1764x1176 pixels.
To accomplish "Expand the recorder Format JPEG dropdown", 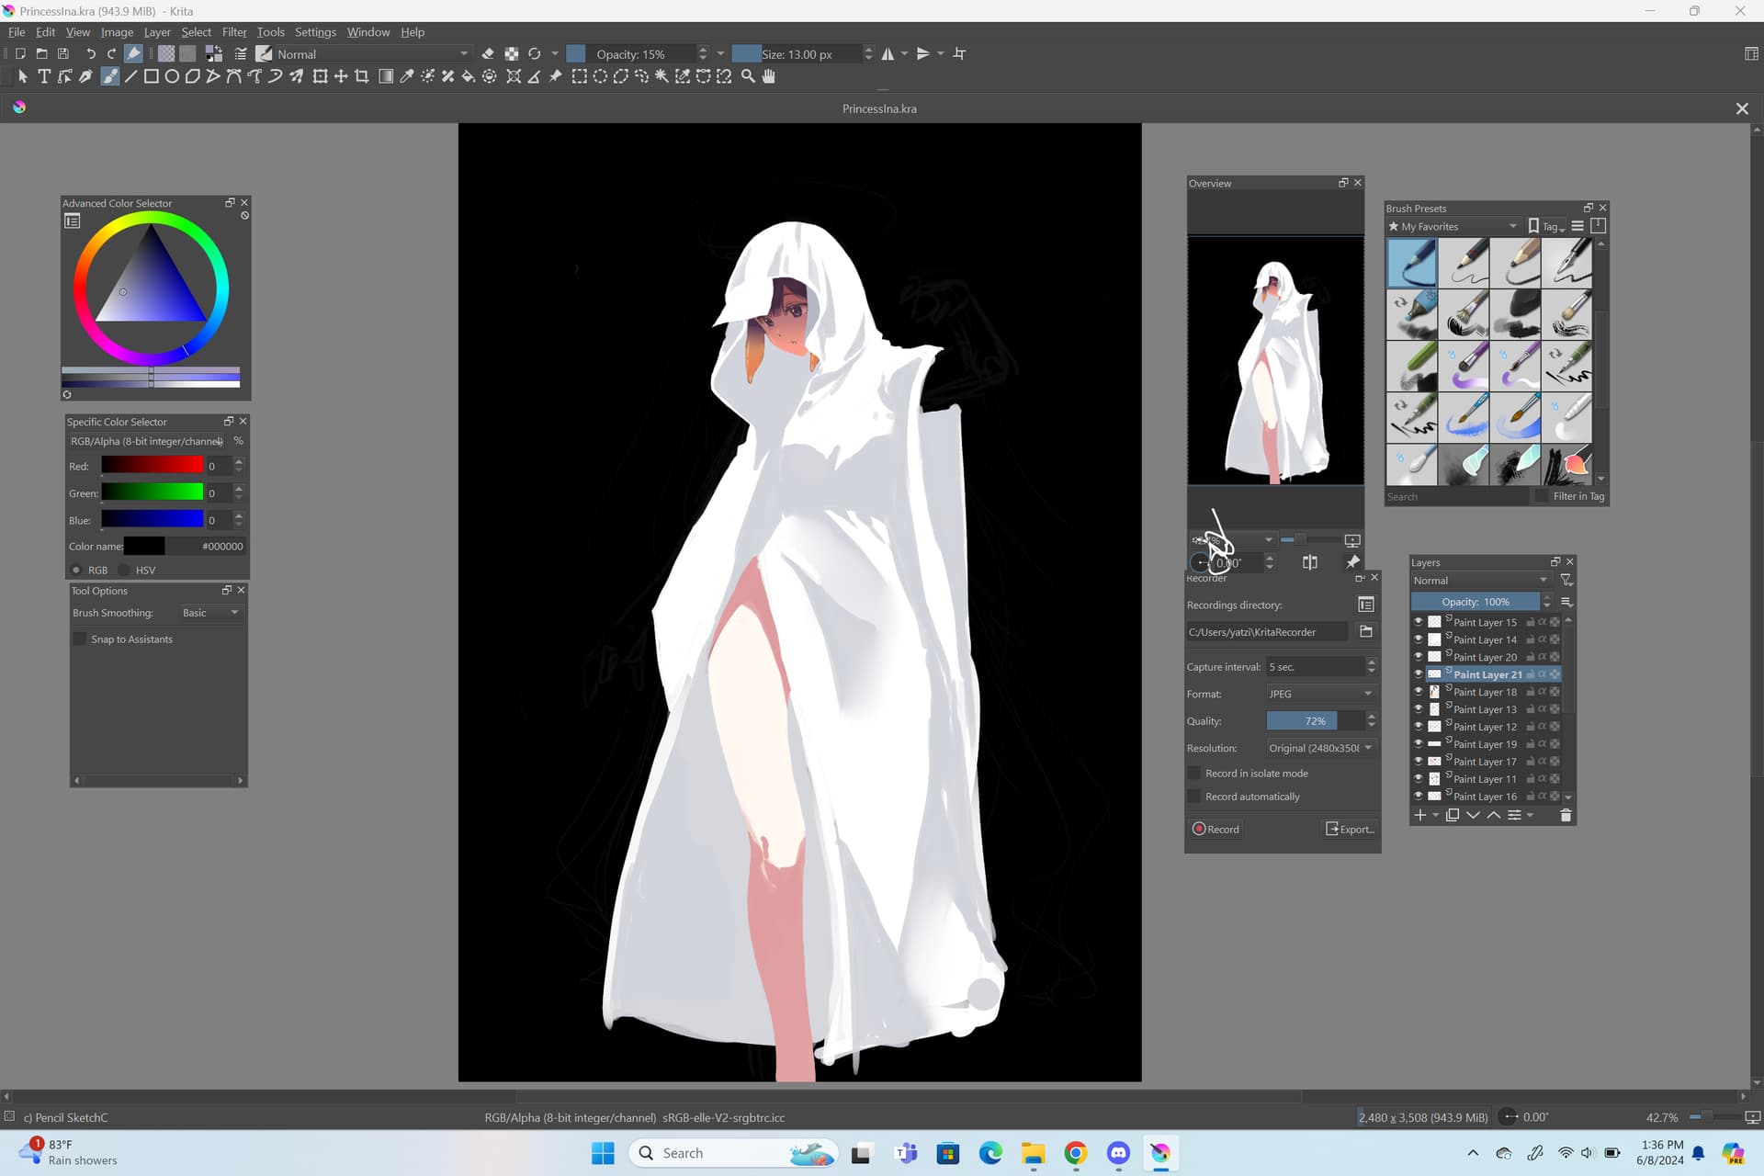I will point(1320,694).
